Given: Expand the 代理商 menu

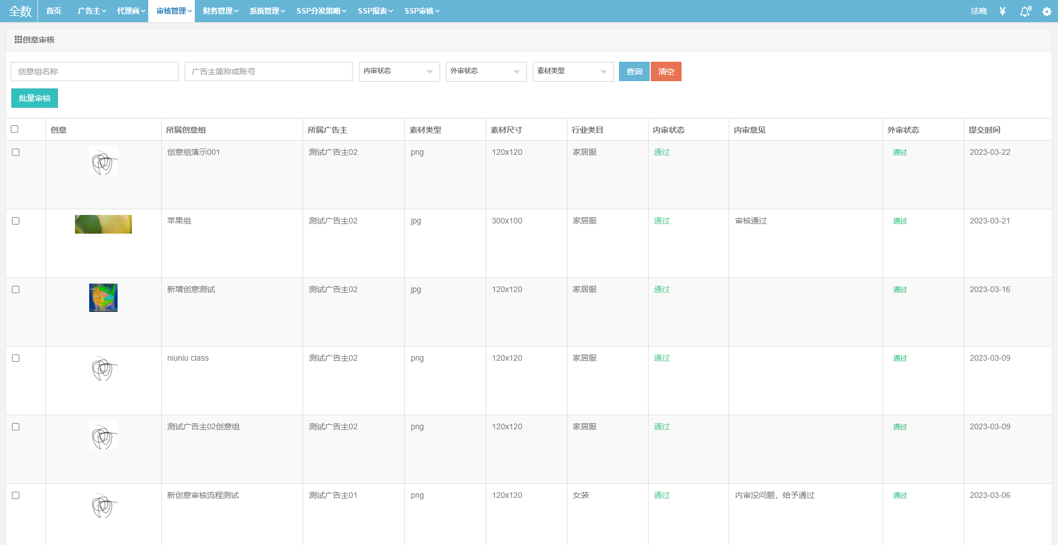Looking at the screenshot, I should click(x=131, y=11).
